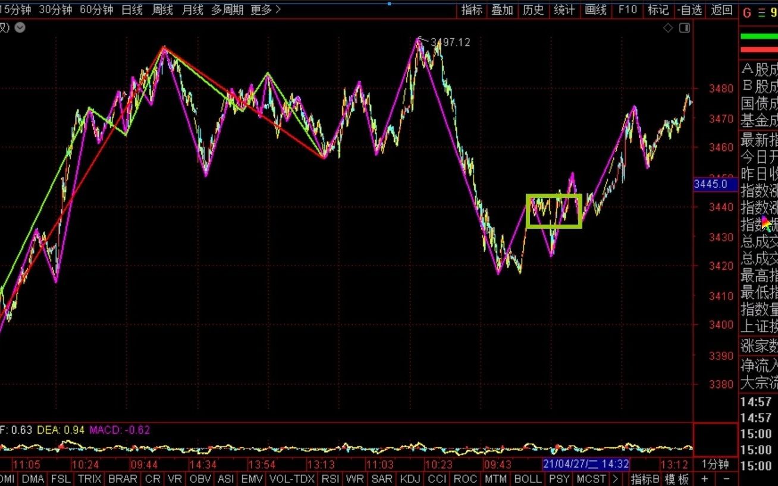Toggle the side panel layout icon

point(685,28)
